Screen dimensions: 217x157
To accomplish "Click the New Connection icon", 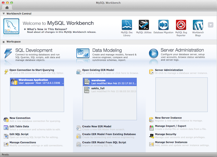I will [6, 120].
